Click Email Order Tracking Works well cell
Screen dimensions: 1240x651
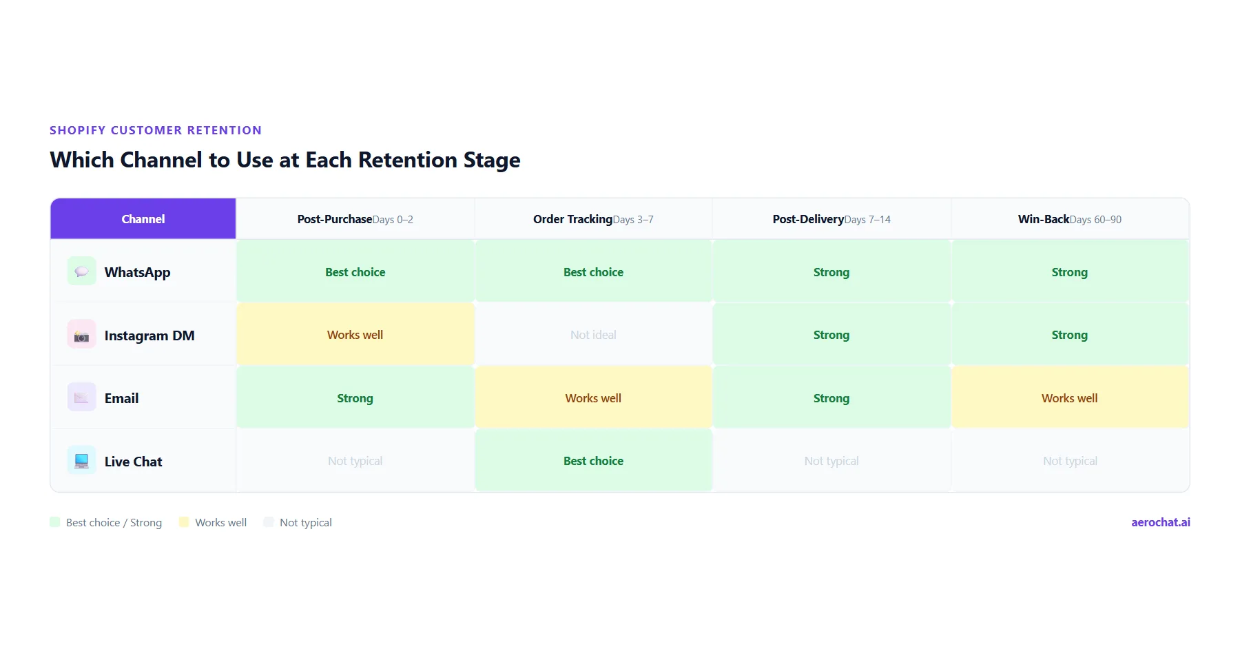click(x=593, y=397)
